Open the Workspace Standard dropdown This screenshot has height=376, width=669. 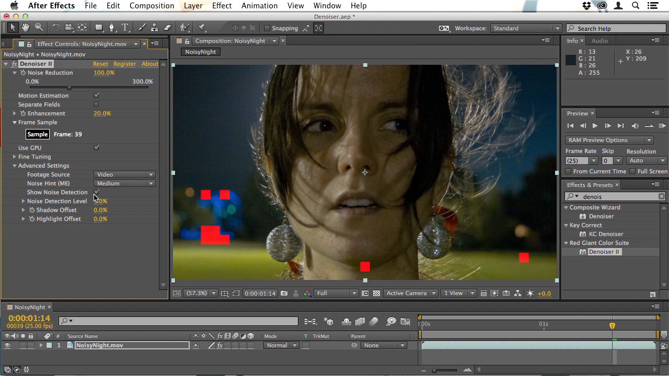[525, 28]
